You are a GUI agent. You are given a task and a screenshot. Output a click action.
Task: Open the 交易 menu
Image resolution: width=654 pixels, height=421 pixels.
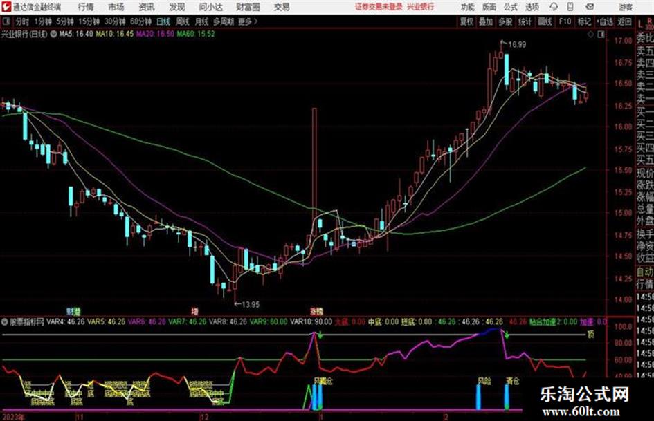282,7
